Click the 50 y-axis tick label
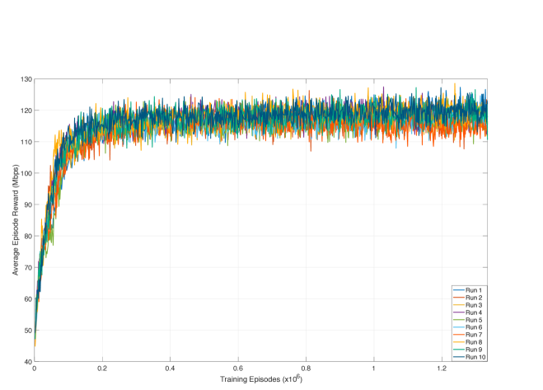 click(28, 331)
